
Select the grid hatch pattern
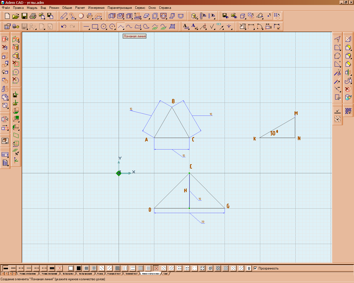[94, 268]
